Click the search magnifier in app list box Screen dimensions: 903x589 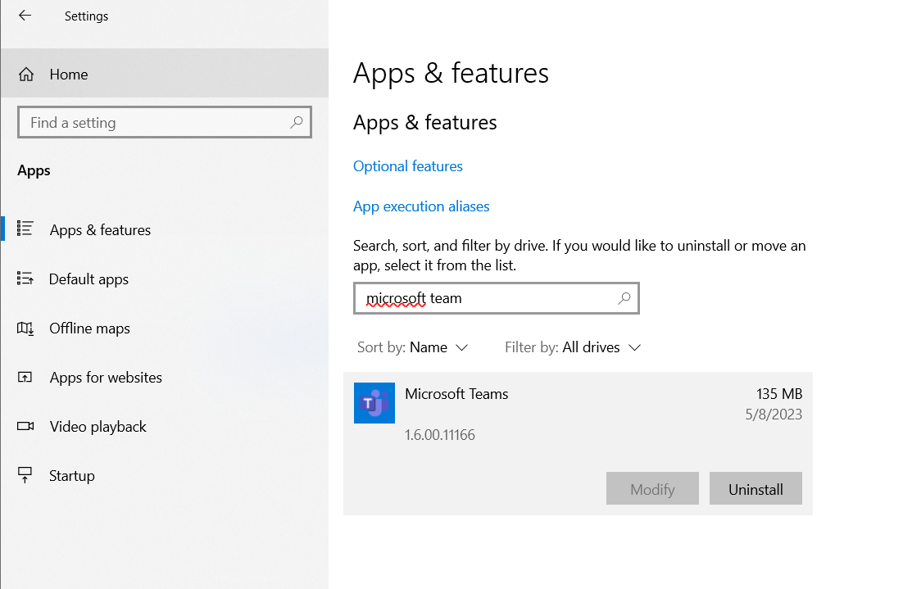[x=624, y=297]
